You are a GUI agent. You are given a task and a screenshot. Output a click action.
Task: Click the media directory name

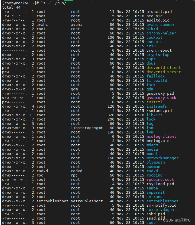(152, 149)
